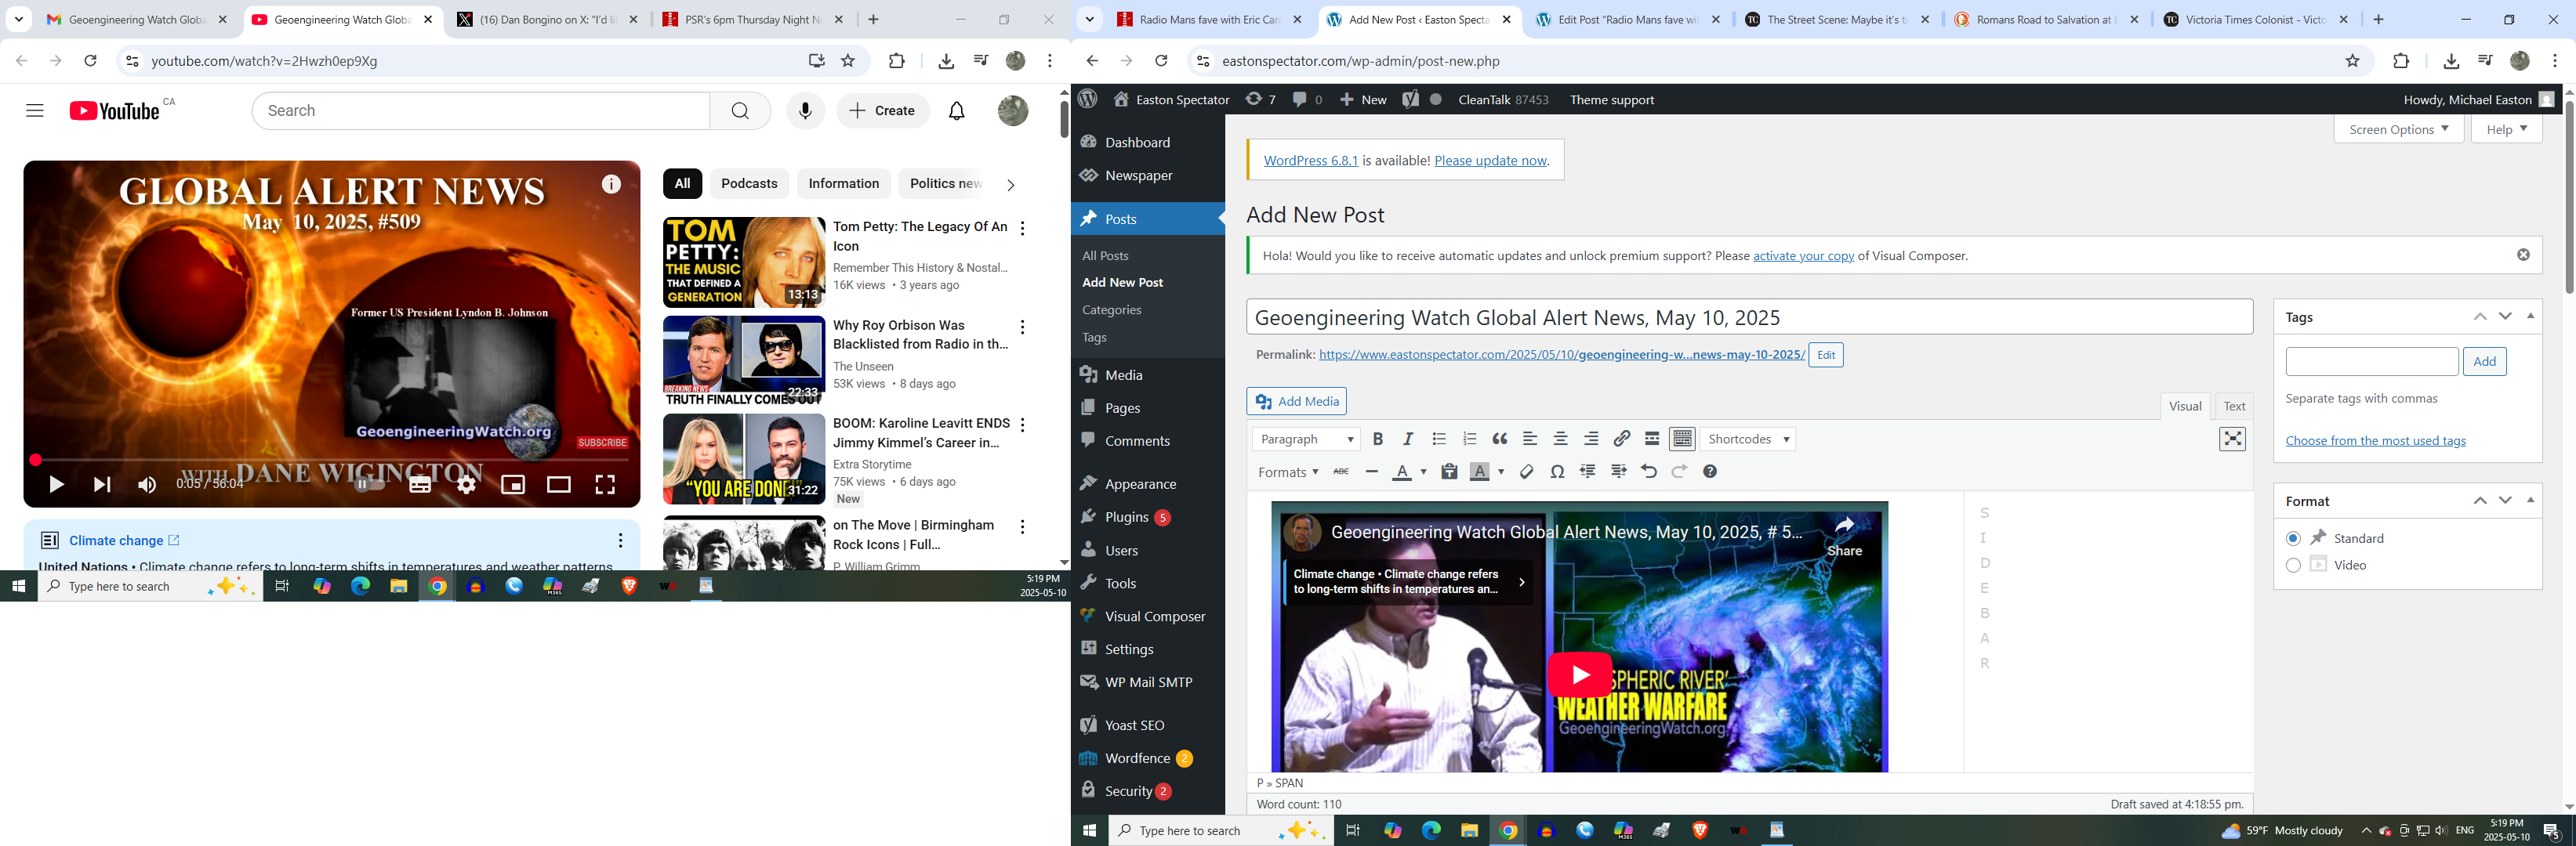Open the Paragraph style dropdown
2576x846 pixels.
1306,439
